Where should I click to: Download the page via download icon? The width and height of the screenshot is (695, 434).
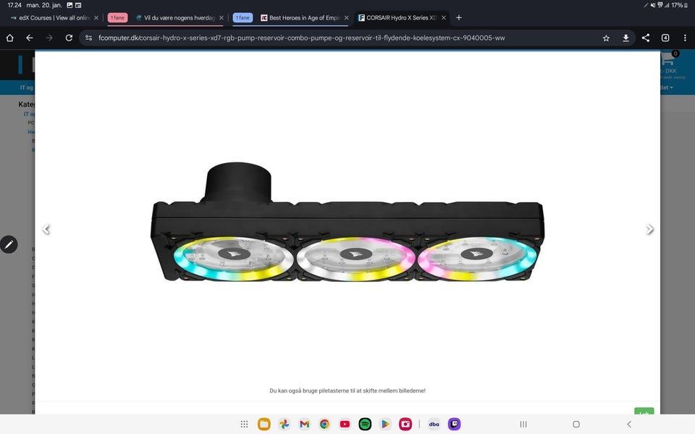[x=625, y=38]
